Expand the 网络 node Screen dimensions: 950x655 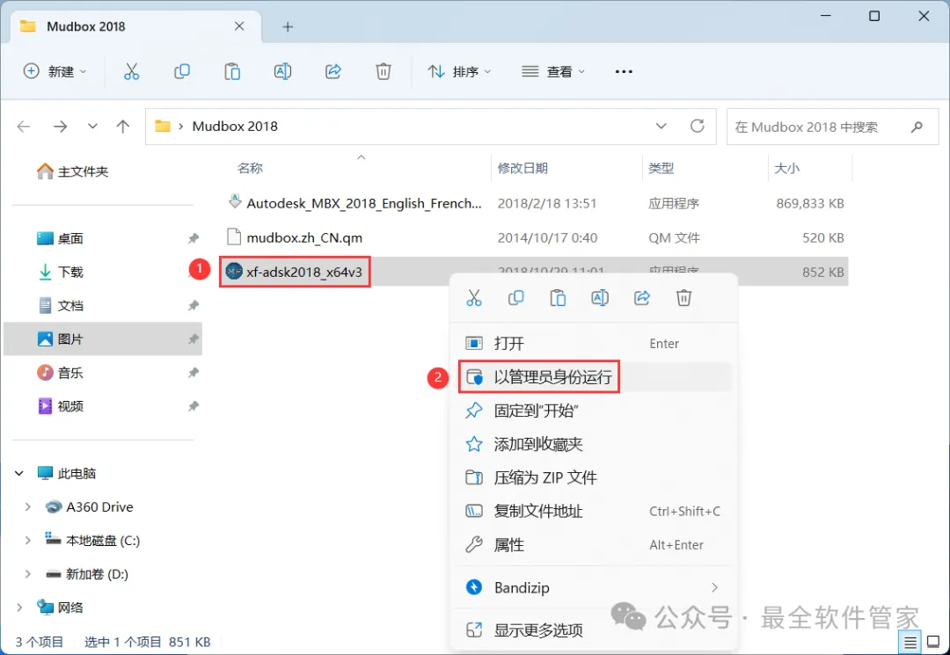pyautogui.click(x=19, y=608)
